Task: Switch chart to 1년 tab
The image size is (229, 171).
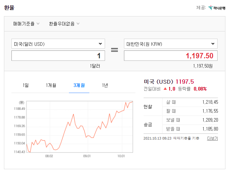Action: point(105,85)
